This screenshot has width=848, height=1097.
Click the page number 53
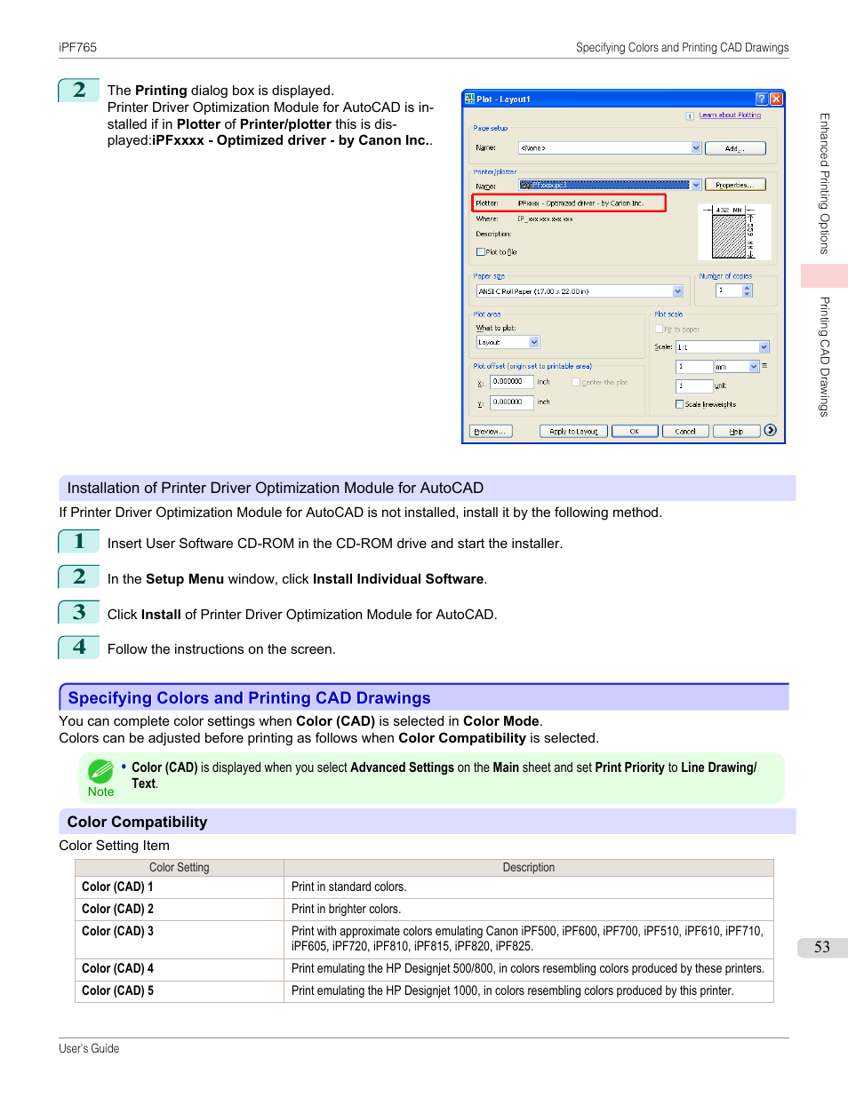[822, 948]
